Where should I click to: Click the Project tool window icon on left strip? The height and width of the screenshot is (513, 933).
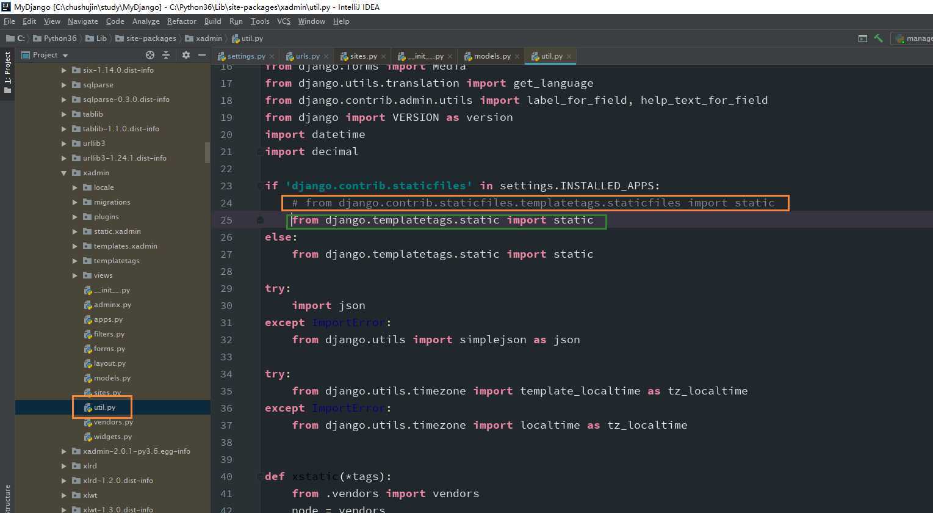[7, 91]
